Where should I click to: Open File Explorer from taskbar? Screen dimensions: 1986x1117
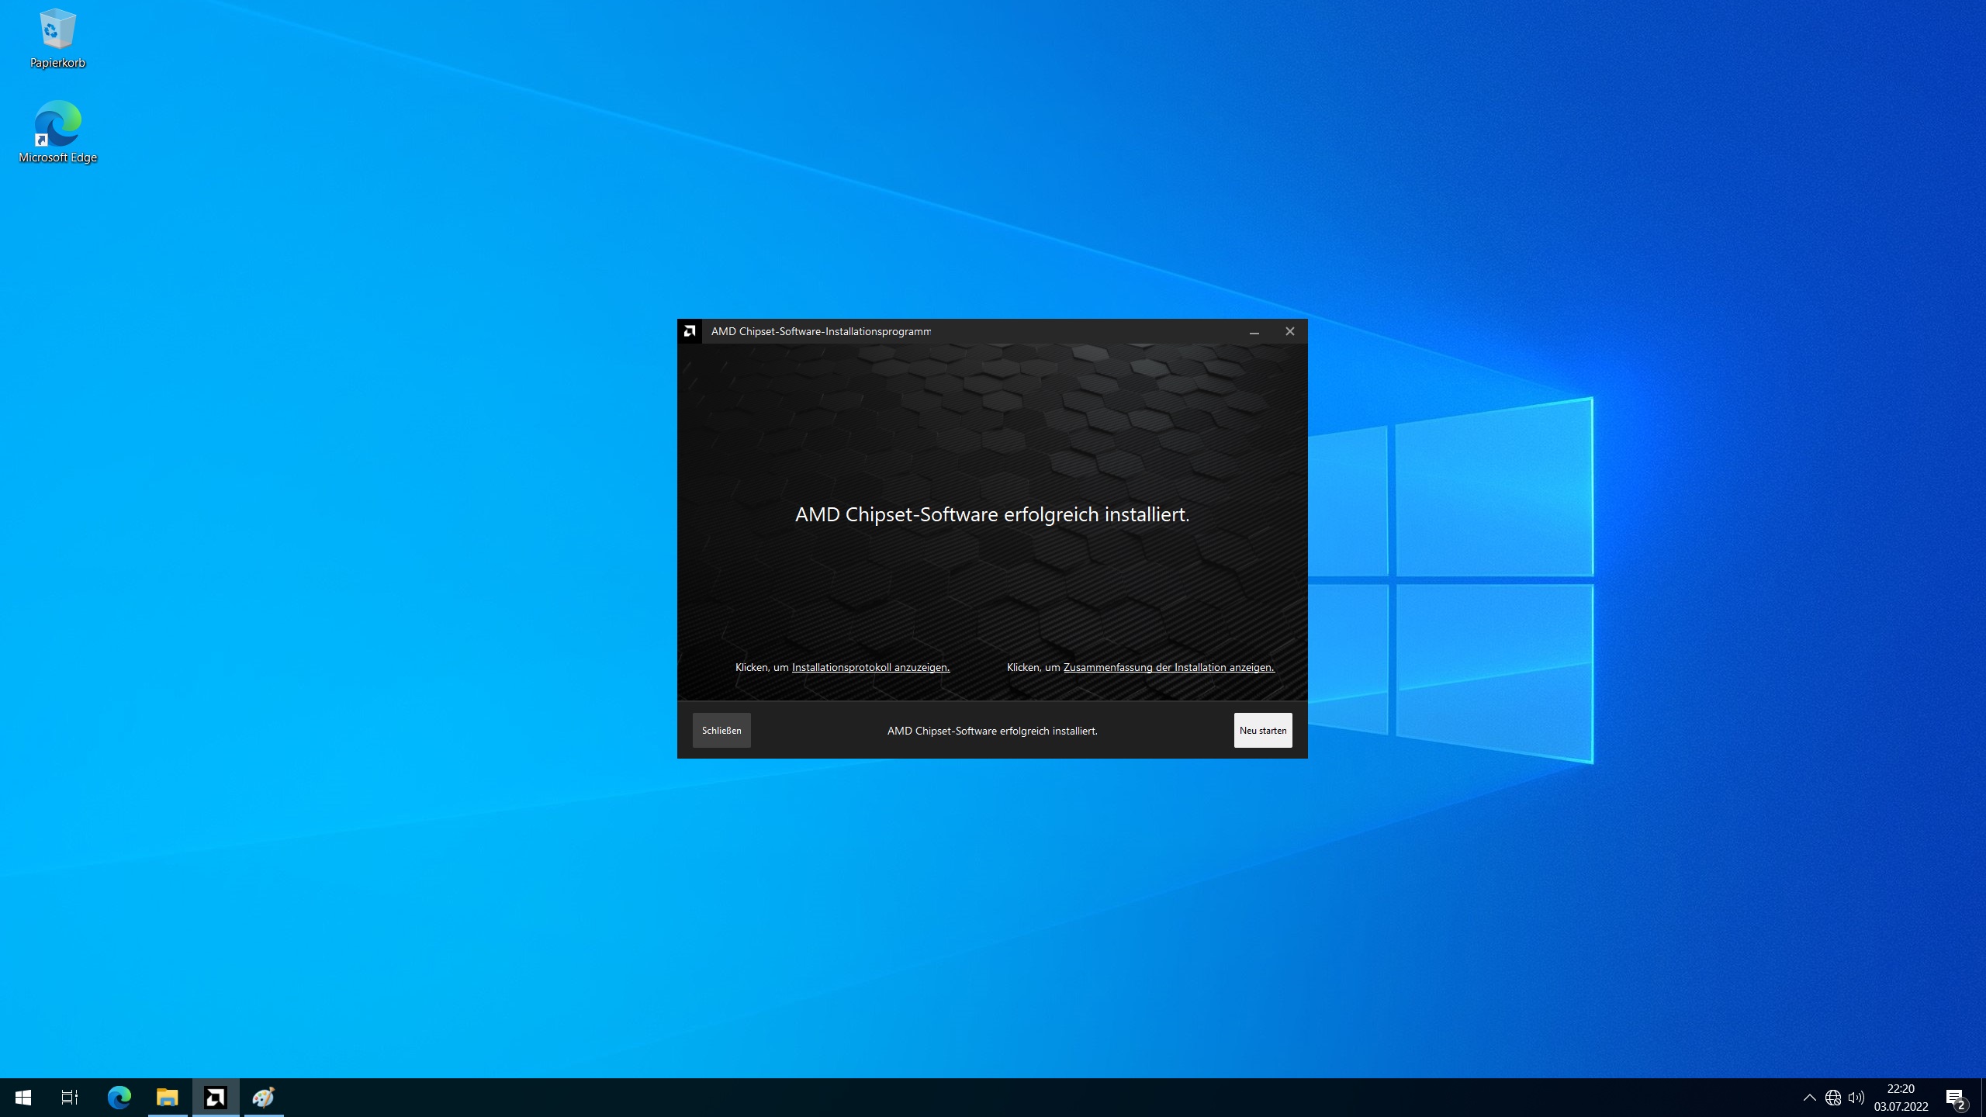[168, 1098]
